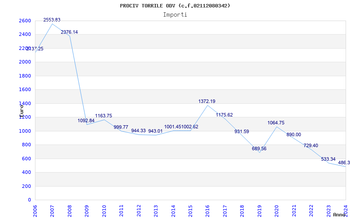Click the 2023 x-axis year
The width and height of the screenshot is (350, 219).
click(329, 211)
